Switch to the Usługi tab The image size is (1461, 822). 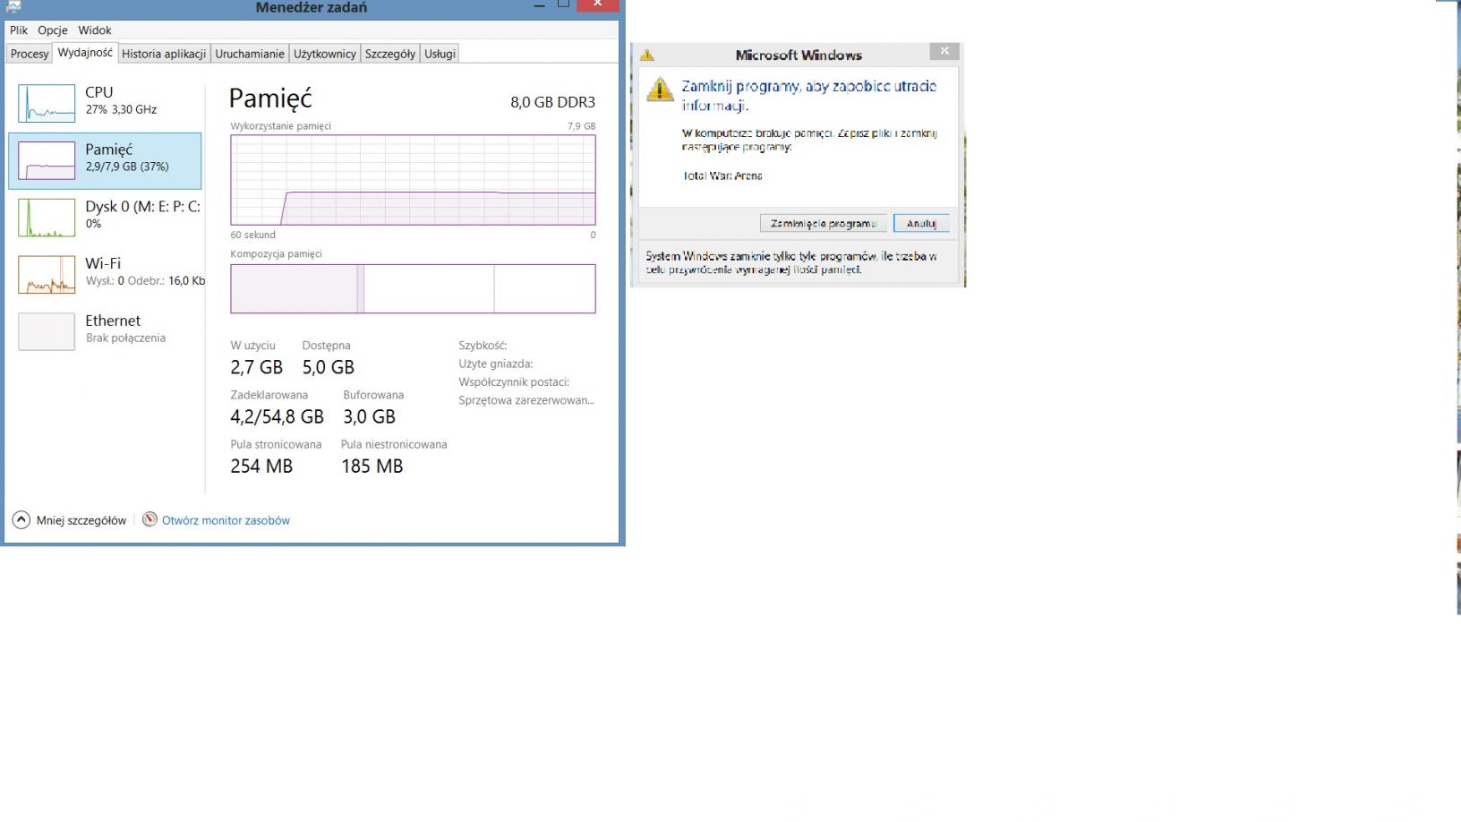[440, 54]
